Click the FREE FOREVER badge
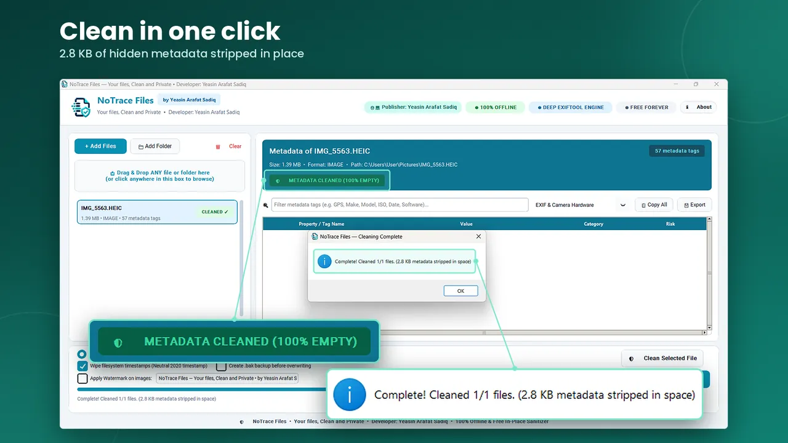Screen dimensions: 788x443 646,107
